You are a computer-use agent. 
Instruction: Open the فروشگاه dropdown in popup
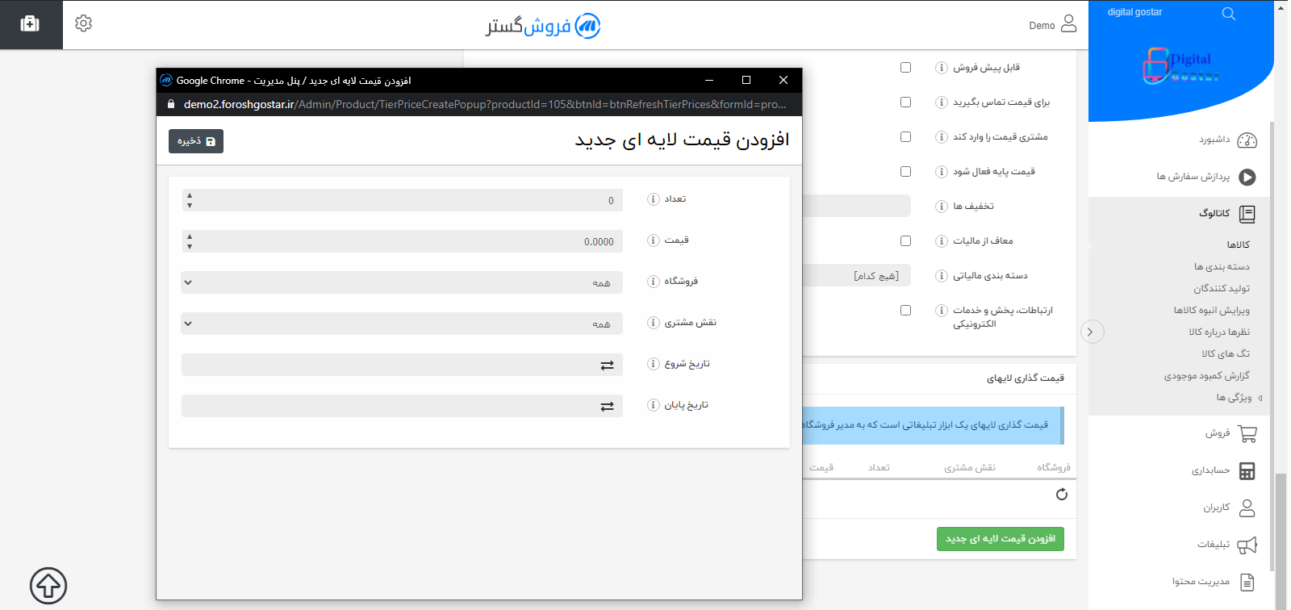[x=402, y=282]
